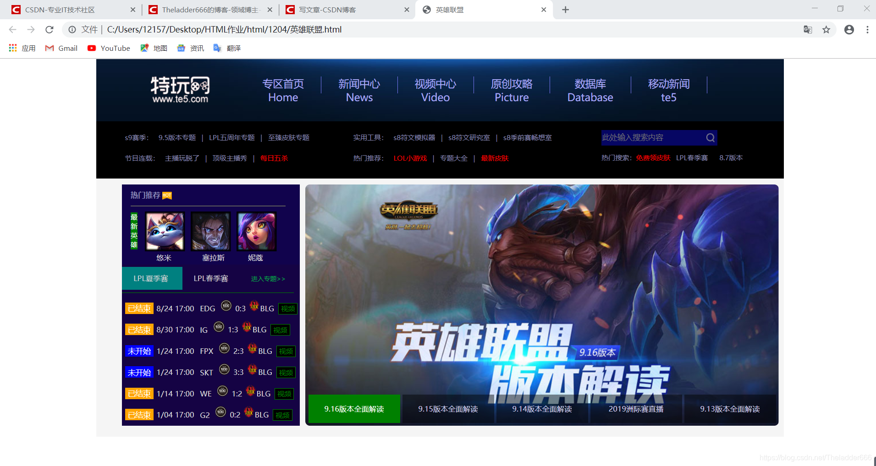The height and width of the screenshot is (466, 876).
Task: Select the 9.15版本全面解读 banner tab
Action: click(x=448, y=409)
